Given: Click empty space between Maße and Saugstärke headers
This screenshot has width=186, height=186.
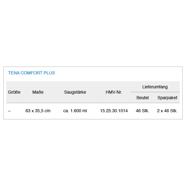Looking at the screenshot, I should click(54, 92).
